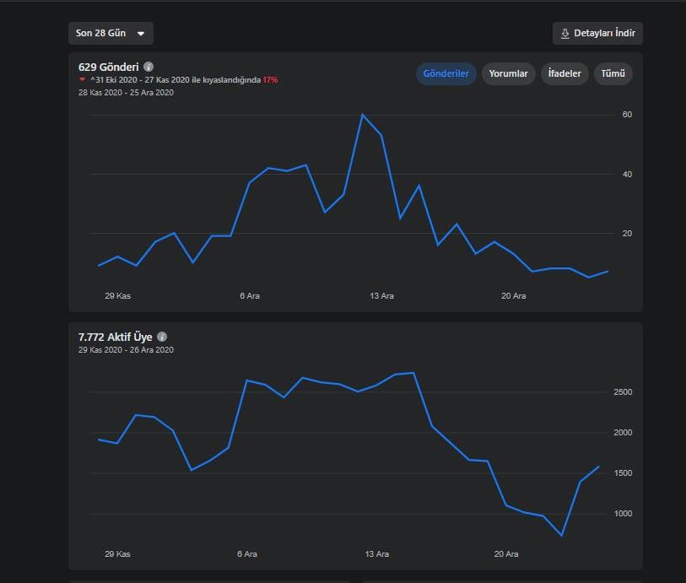This screenshot has height=583, width=686.
Task: Click the dropdown arrow beside Son 28 Gün
Action: (141, 34)
